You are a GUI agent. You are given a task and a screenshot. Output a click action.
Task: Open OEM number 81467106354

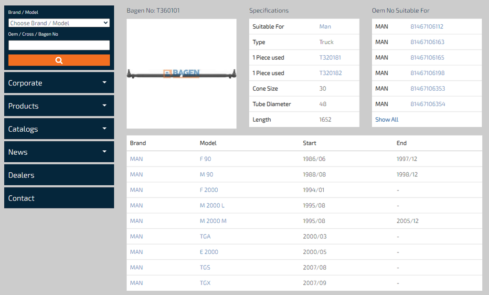[x=427, y=104]
